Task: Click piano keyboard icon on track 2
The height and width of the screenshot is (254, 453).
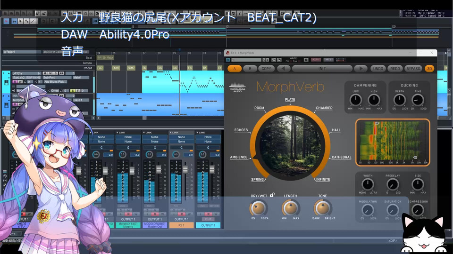Action: pos(6,105)
